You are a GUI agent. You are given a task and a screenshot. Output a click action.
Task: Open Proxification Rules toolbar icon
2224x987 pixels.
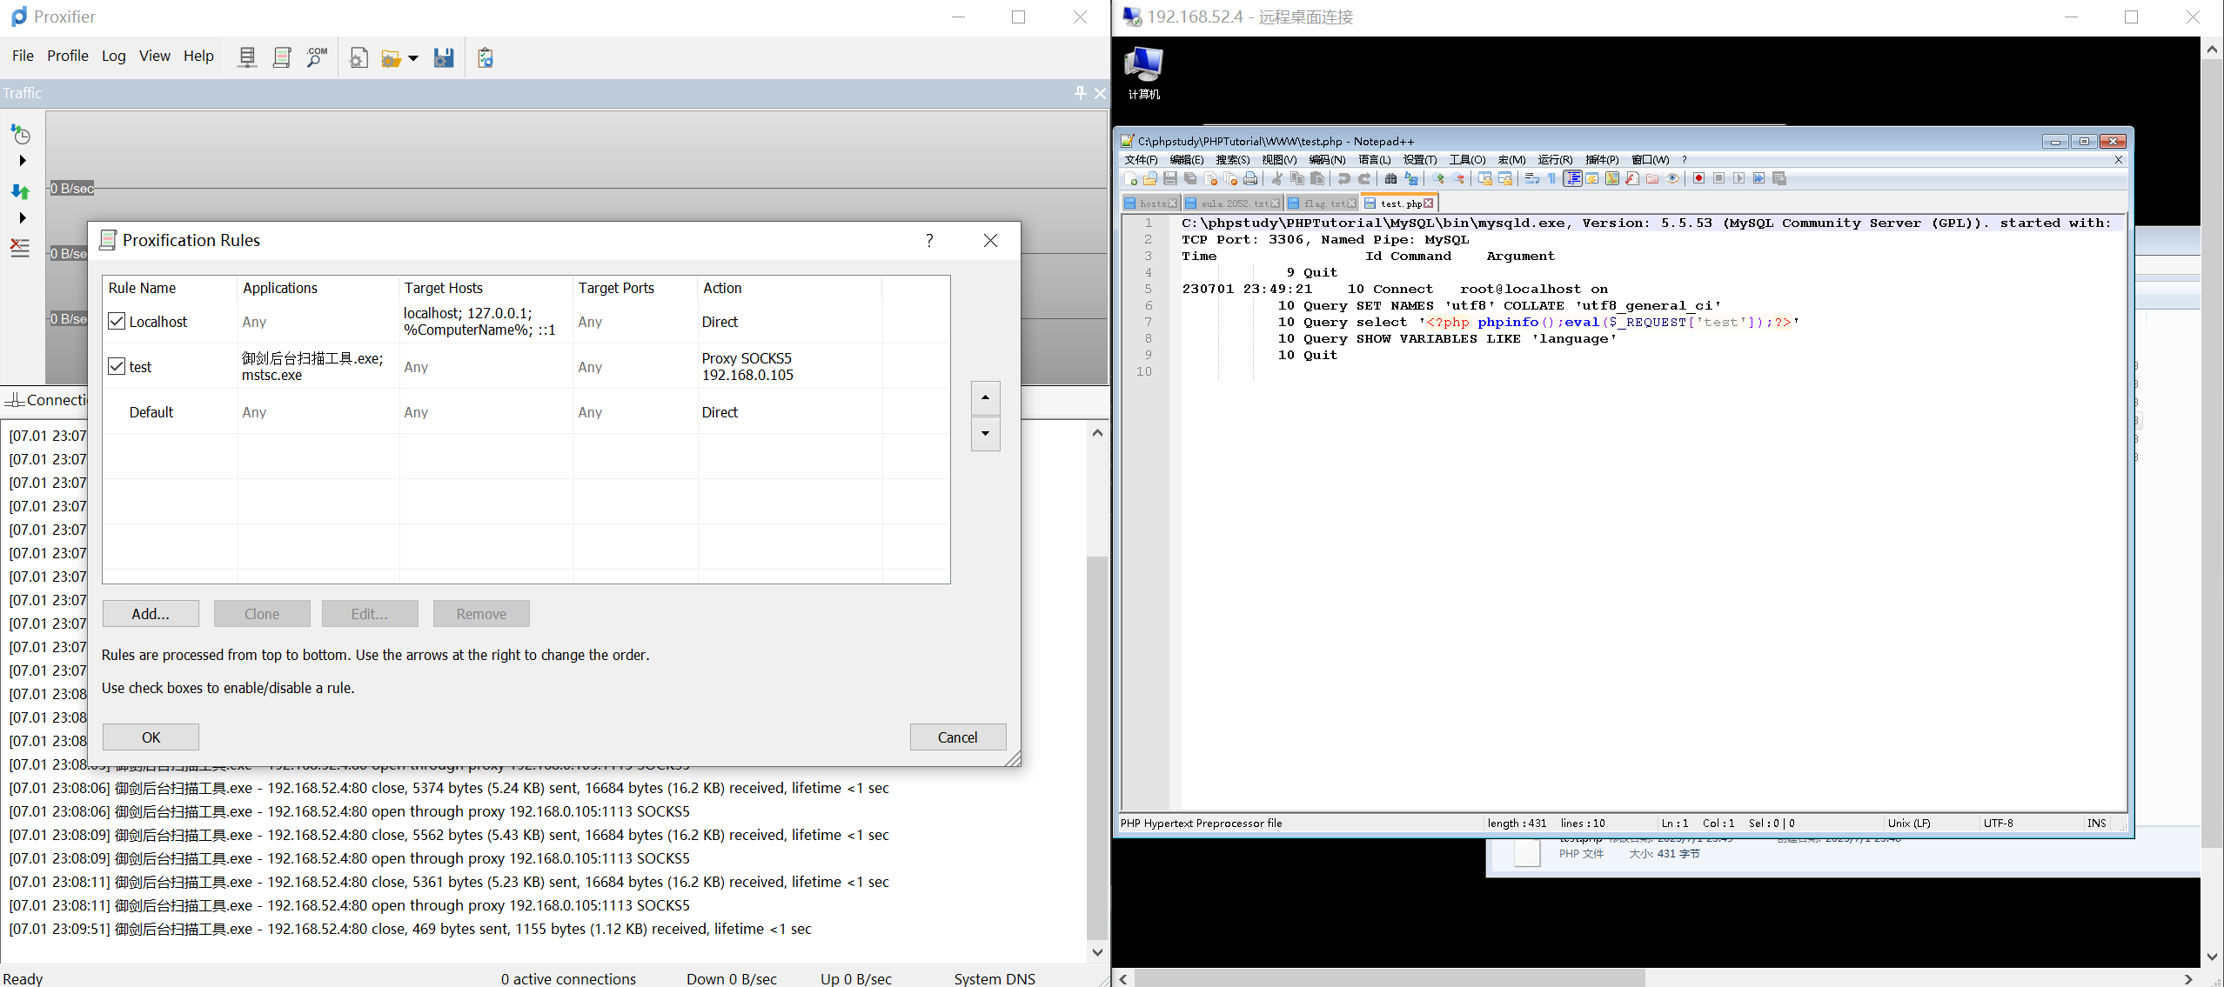[x=281, y=57]
